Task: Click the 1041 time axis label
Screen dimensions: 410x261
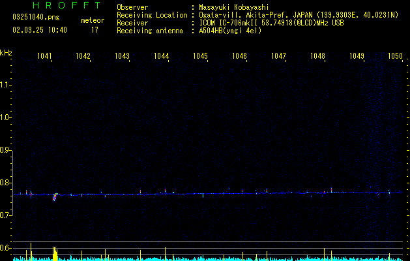Action: coord(45,55)
